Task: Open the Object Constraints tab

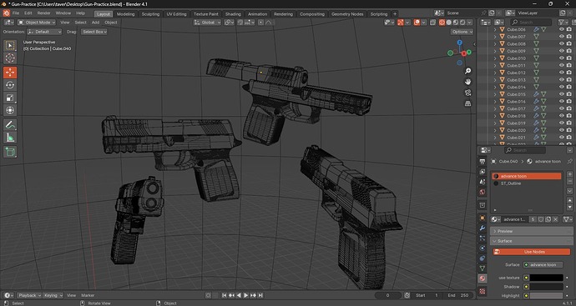Action: 483,258
